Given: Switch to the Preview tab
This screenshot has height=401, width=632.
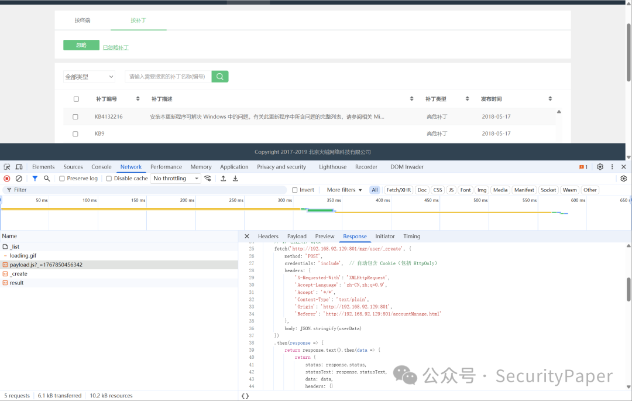Looking at the screenshot, I should point(324,237).
